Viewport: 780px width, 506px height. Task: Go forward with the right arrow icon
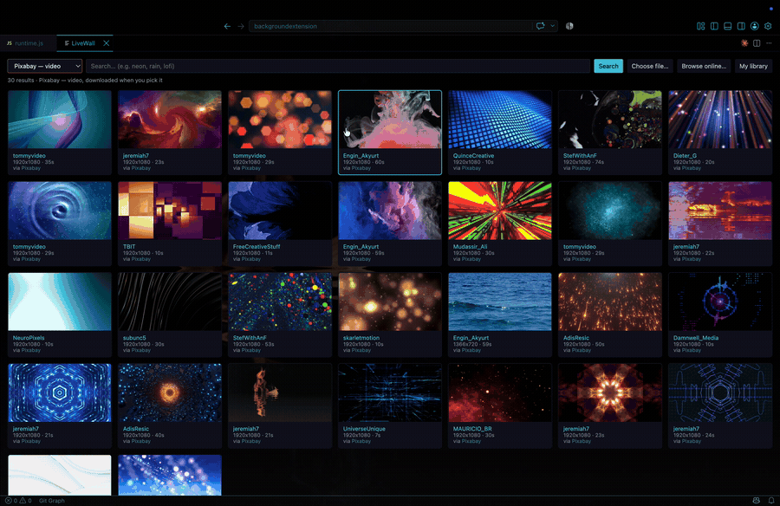[241, 26]
